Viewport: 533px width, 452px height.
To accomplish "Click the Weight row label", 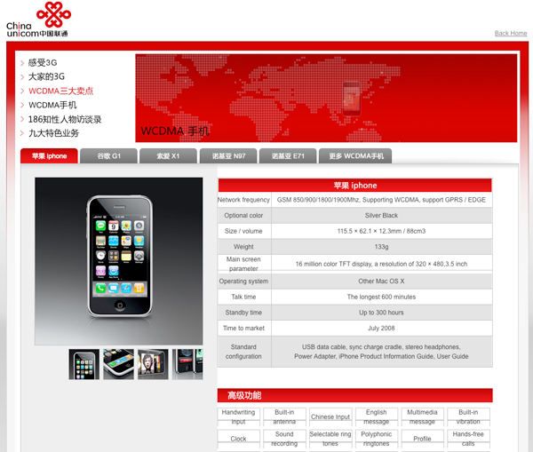I will coord(243,247).
